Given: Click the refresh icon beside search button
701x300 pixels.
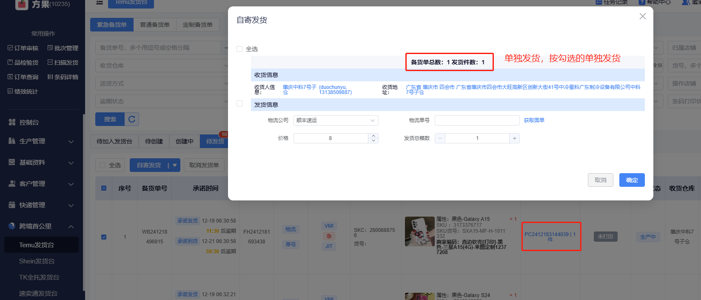Looking at the screenshot, I should [x=132, y=119].
